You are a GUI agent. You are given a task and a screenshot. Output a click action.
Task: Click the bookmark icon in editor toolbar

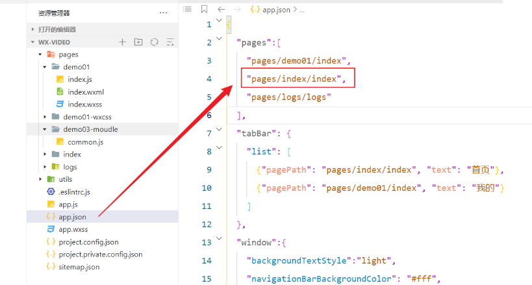[x=204, y=9]
